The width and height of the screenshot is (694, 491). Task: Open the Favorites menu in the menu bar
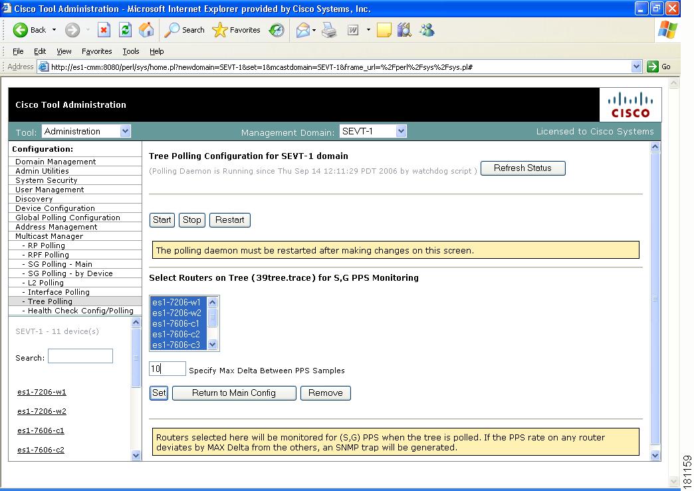[97, 51]
